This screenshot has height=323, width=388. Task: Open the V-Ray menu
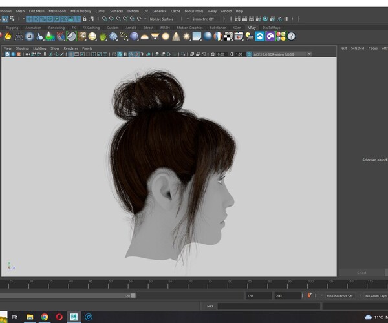pos(212,11)
